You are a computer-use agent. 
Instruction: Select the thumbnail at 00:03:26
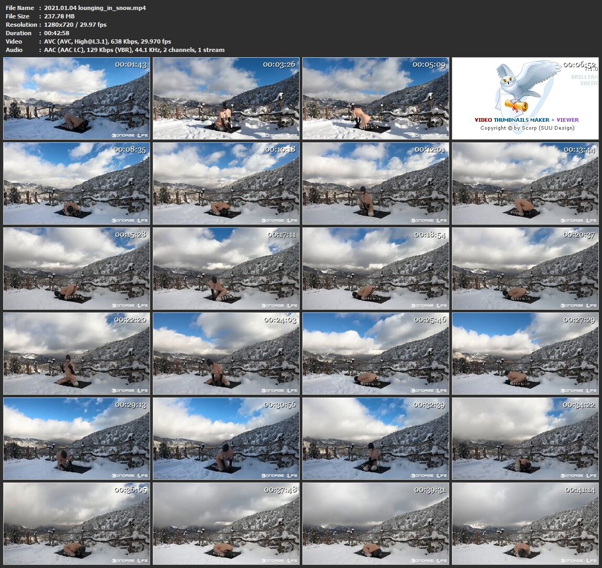click(226, 98)
